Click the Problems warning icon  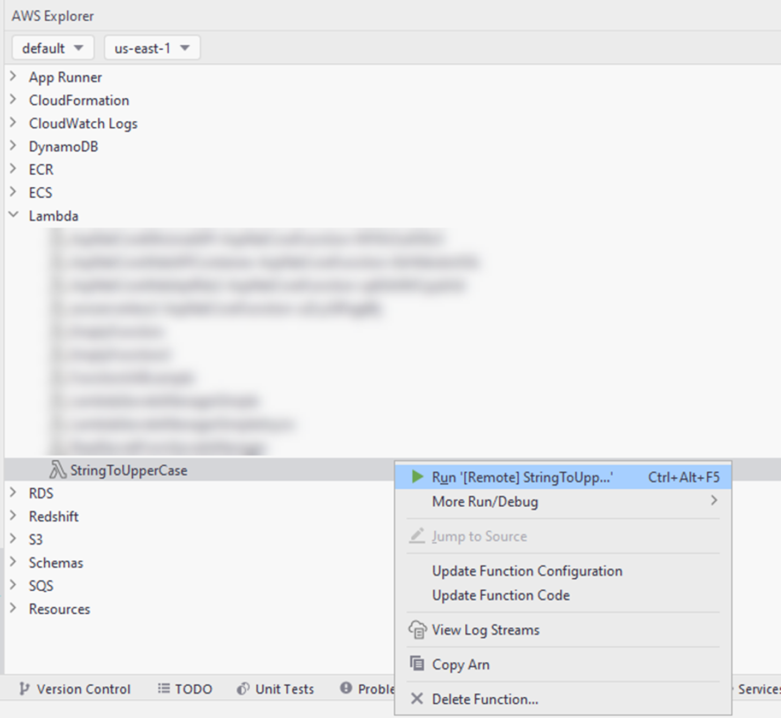tap(346, 688)
